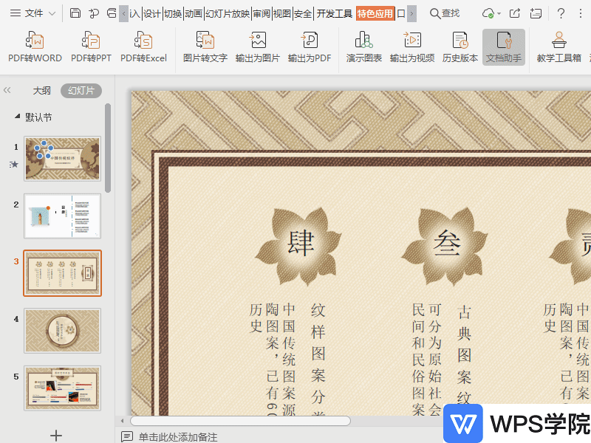Collapse the slide panel with double chevron
The width and height of the screenshot is (591, 443).
point(7,90)
